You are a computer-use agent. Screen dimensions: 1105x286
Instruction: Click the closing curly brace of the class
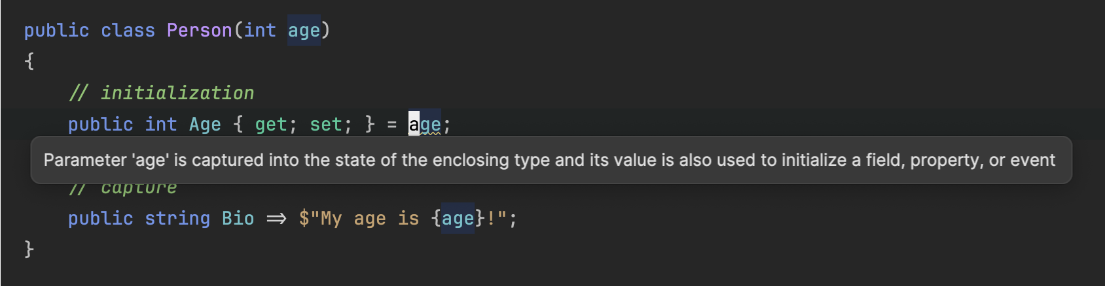pyautogui.click(x=29, y=249)
